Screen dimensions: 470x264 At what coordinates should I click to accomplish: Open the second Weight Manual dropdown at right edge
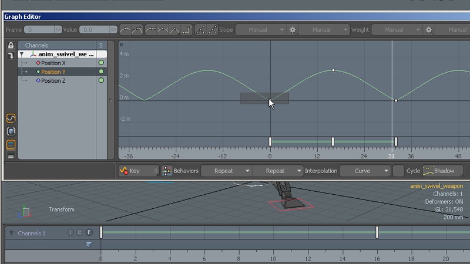453,30
